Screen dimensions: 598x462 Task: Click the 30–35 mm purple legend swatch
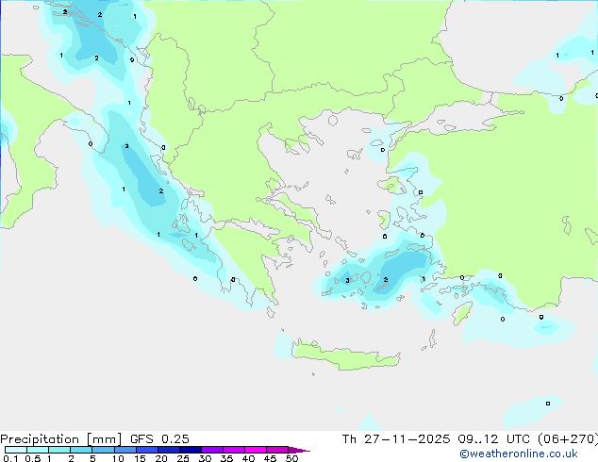(211, 450)
